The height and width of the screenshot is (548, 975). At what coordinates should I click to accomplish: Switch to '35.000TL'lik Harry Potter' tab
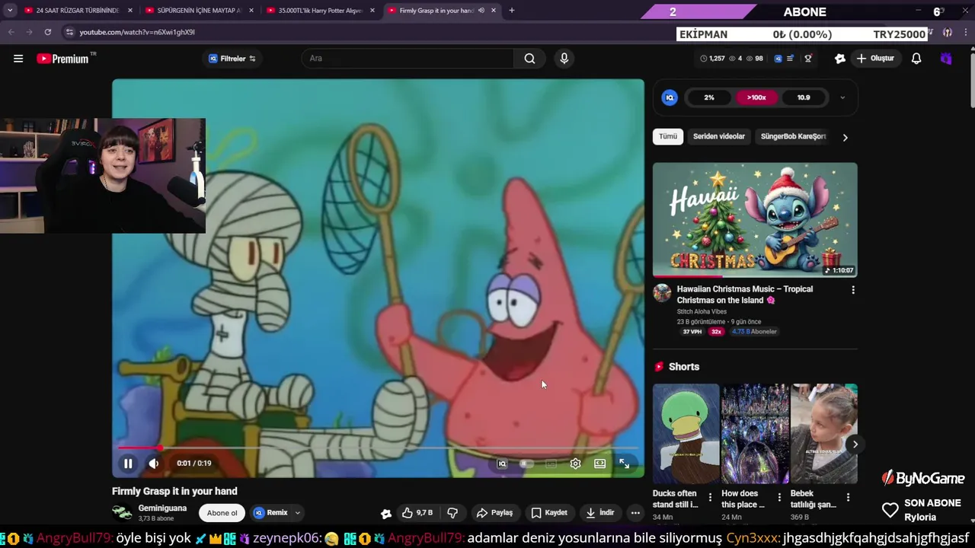click(x=320, y=11)
